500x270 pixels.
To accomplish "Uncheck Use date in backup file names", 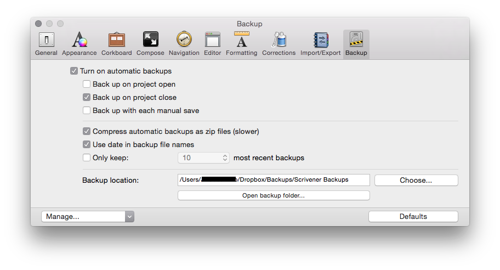I will click(87, 144).
